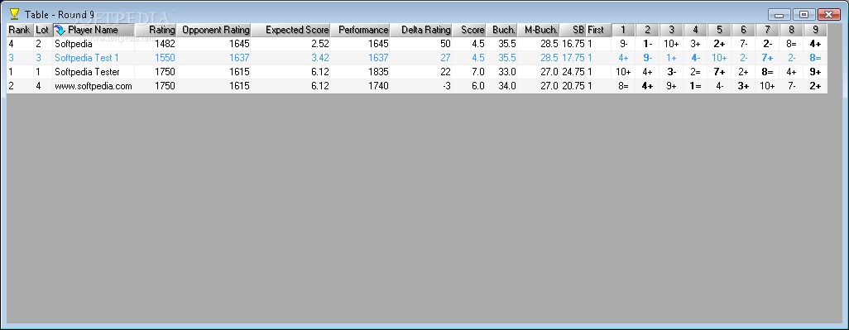Viewport: 849px width, 330px height.
Task: Click performance value 1740
Action: coord(378,86)
